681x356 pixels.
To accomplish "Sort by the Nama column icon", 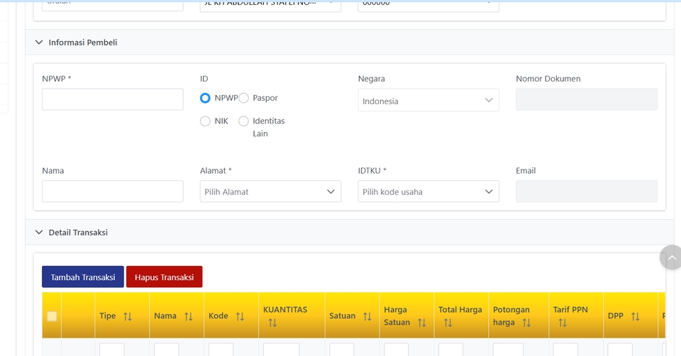I will (189, 316).
